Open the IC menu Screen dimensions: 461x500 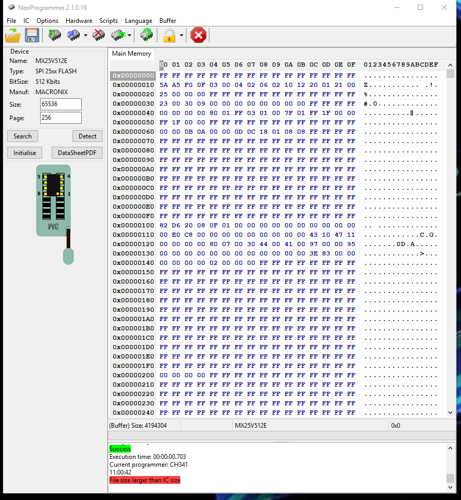tap(26, 21)
